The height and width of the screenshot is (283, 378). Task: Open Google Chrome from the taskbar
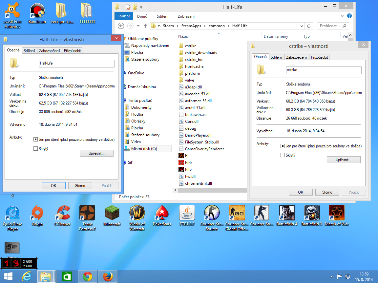click(88, 277)
